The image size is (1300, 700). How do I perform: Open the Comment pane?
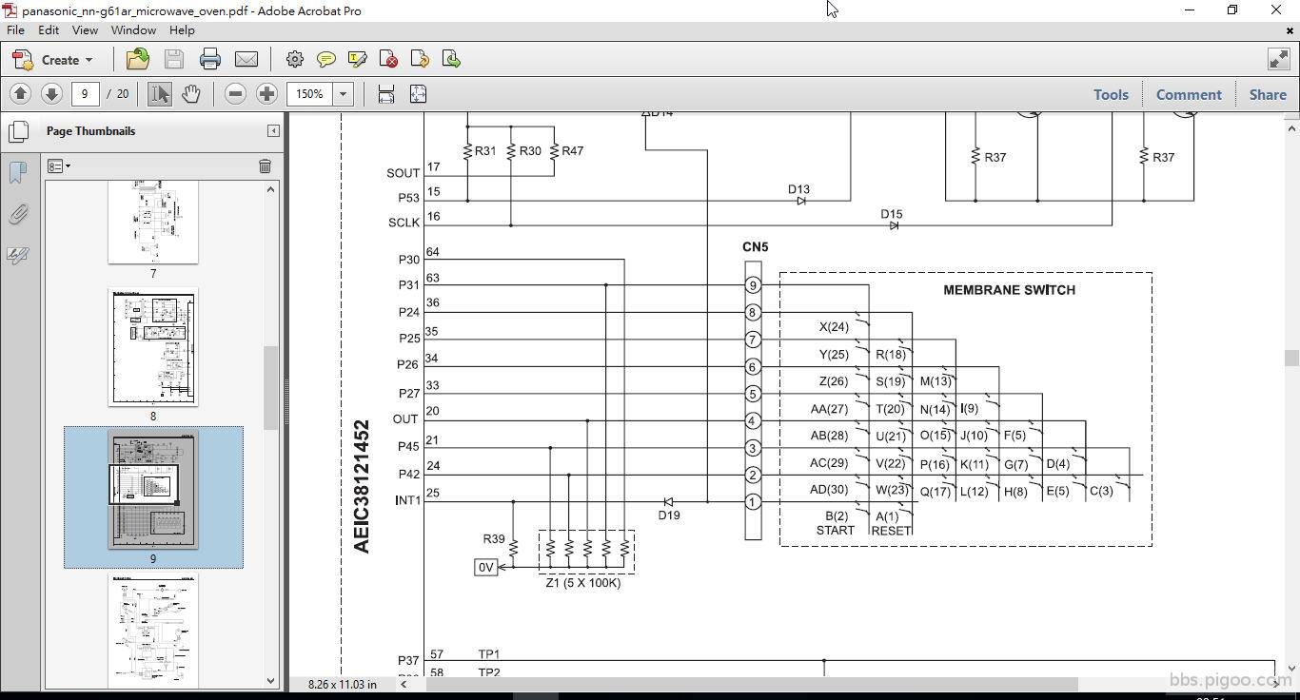pyautogui.click(x=1189, y=94)
